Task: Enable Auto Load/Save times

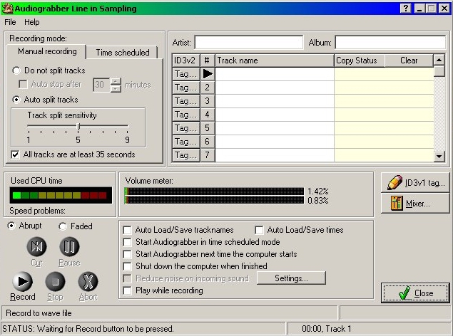Action: (x=259, y=230)
